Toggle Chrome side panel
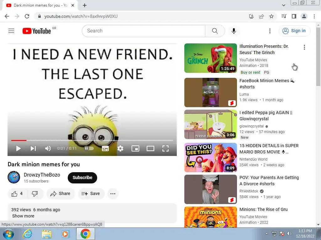The width and height of the screenshot is (321, 240). pyautogui.click(x=294, y=16)
